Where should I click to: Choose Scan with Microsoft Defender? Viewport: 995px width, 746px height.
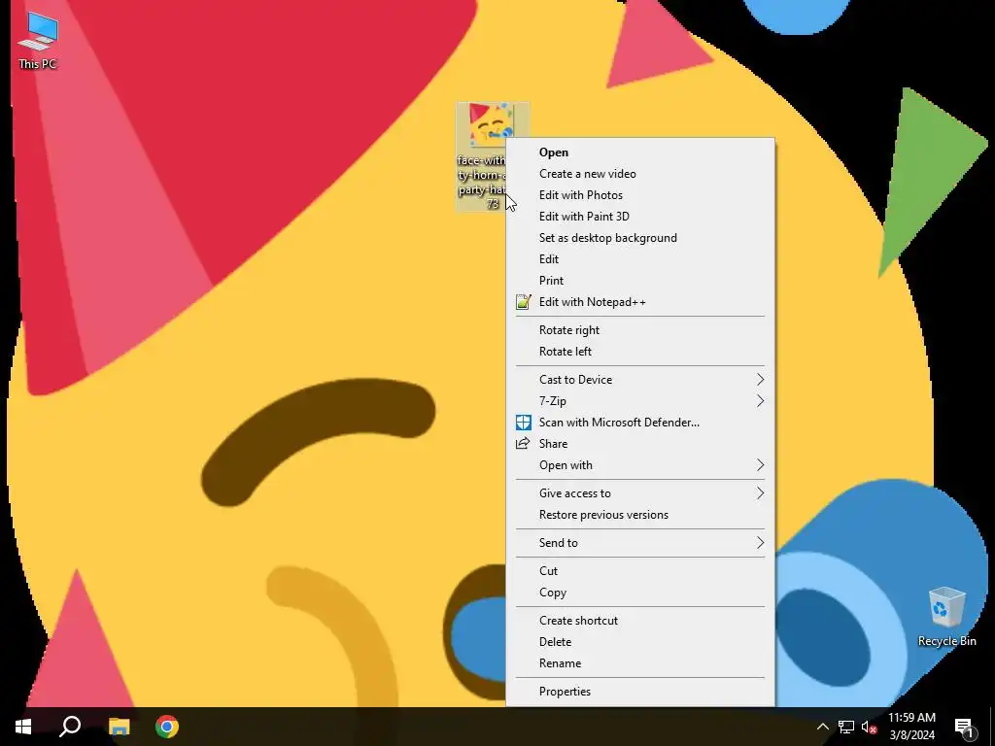[x=640, y=423]
